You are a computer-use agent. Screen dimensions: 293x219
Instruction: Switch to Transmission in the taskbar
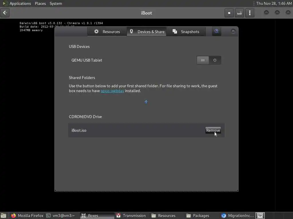[x=131, y=216]
